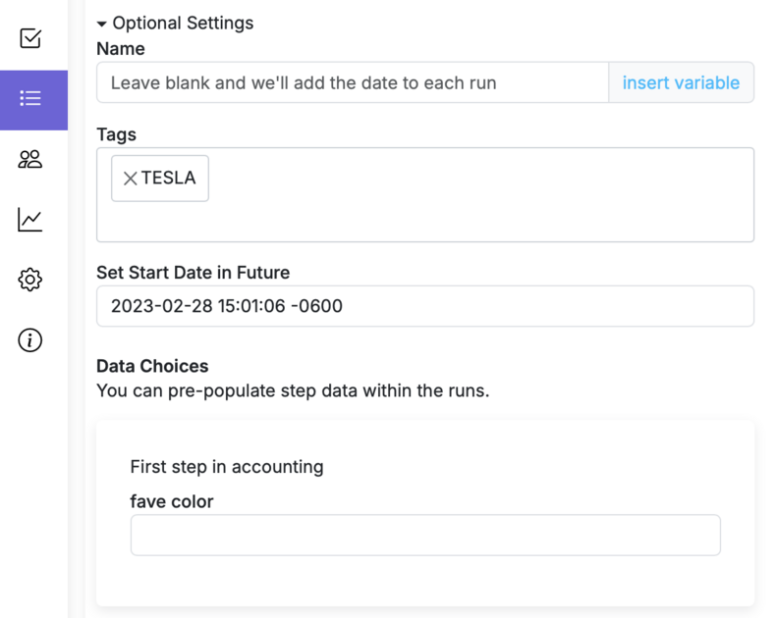Select the highlighted list icon in sidebar
776x618 pixels.
click(x=30, y=99)
